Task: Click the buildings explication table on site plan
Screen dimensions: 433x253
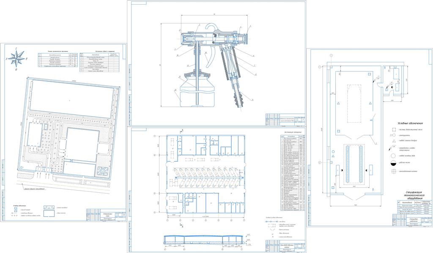Action: point(100,63)
